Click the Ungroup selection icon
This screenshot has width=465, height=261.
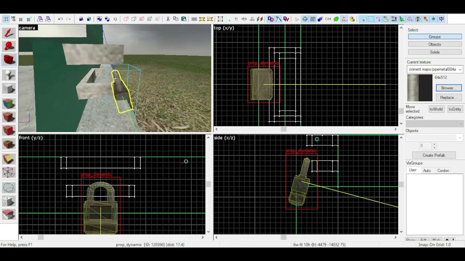(x=107, y=19)
